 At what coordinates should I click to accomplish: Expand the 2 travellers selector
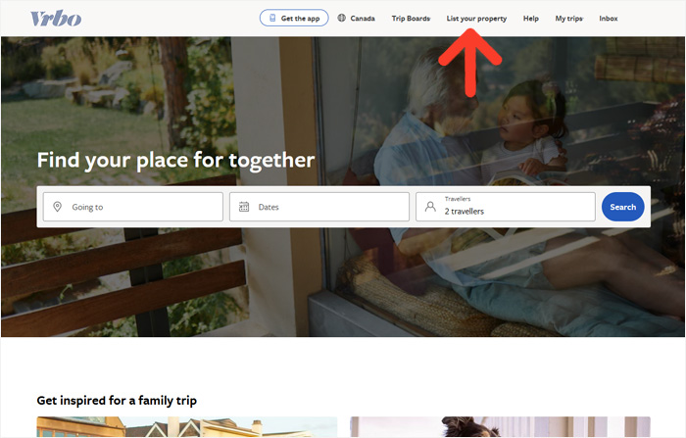point(506,207)
